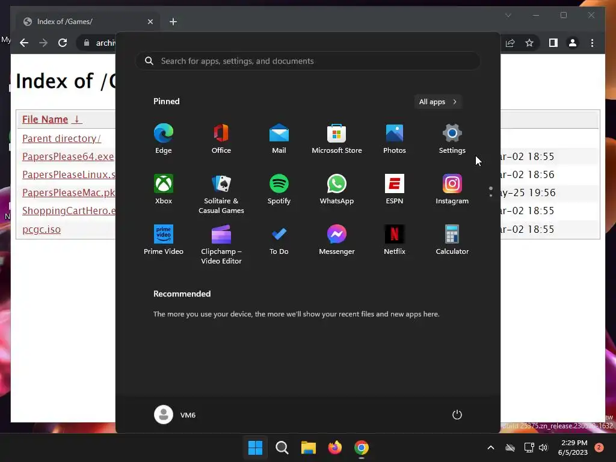
Task: Open WhatsApp
Action: (x=337, y=189)
